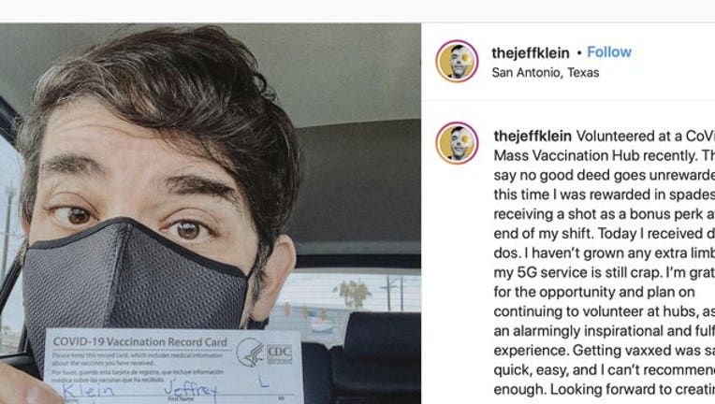The height and width of the screenshot is (404, 715).
Task: Click the Mass Vaccination Hub caption line
Action: click(x=605, y=155)
